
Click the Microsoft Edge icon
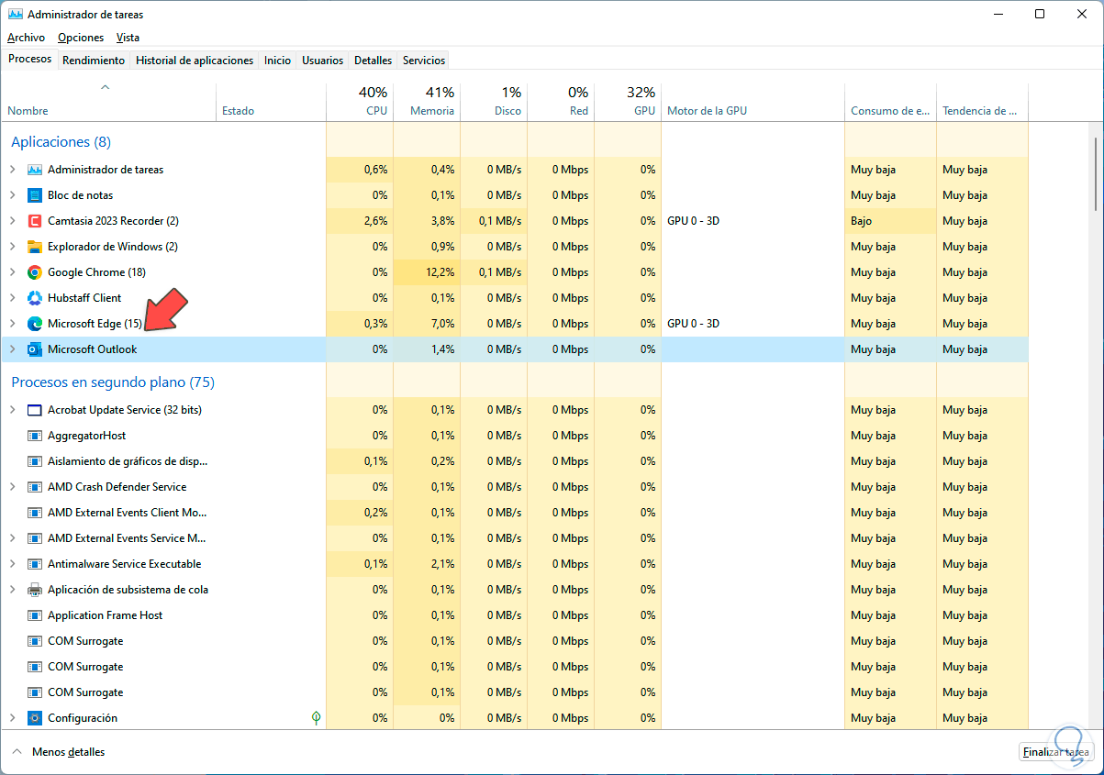35,324
